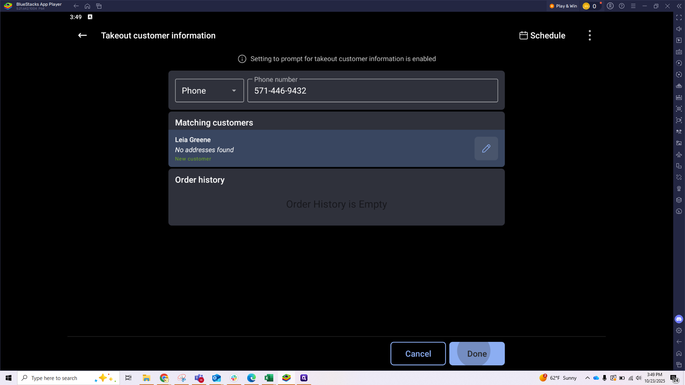
Task: Click the Phone number input field
Action: [x=372, y=91]
